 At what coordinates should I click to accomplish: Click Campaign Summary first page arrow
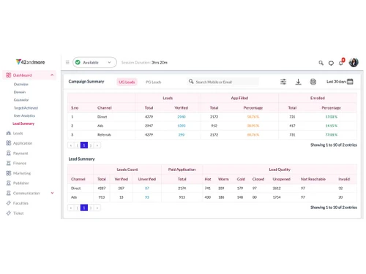coord(71,145)
